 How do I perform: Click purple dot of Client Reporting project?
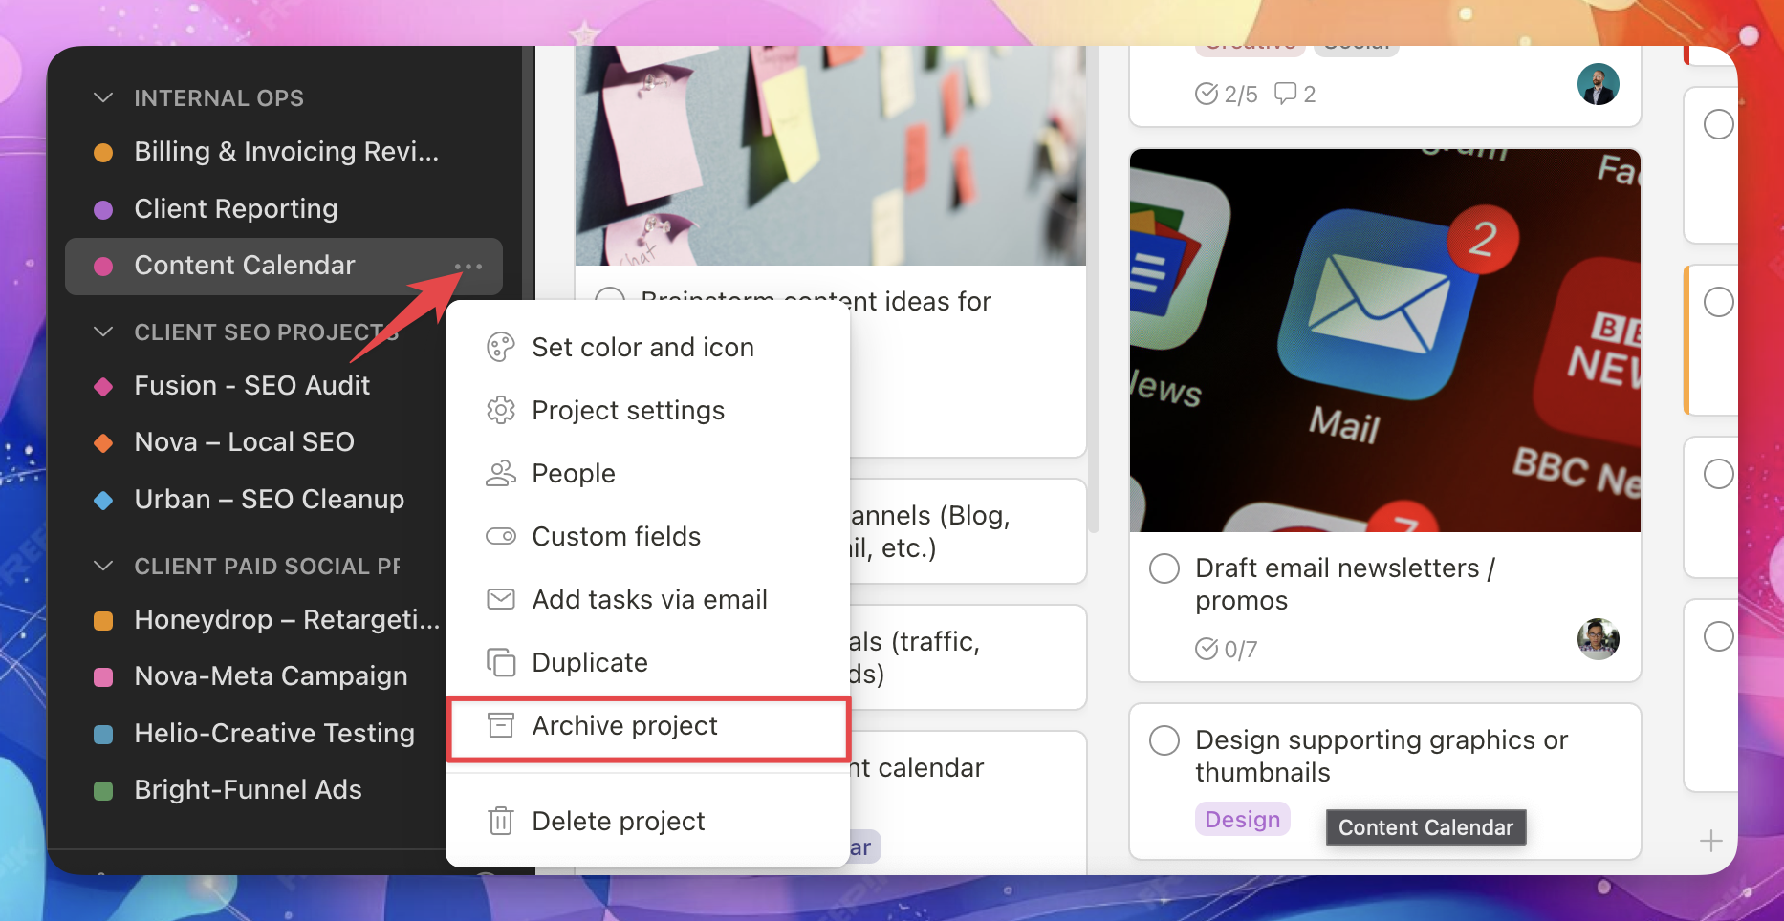pyautogui.click(x=103, y=209)
